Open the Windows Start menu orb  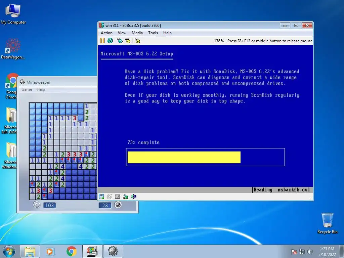[x=9, y=251]
